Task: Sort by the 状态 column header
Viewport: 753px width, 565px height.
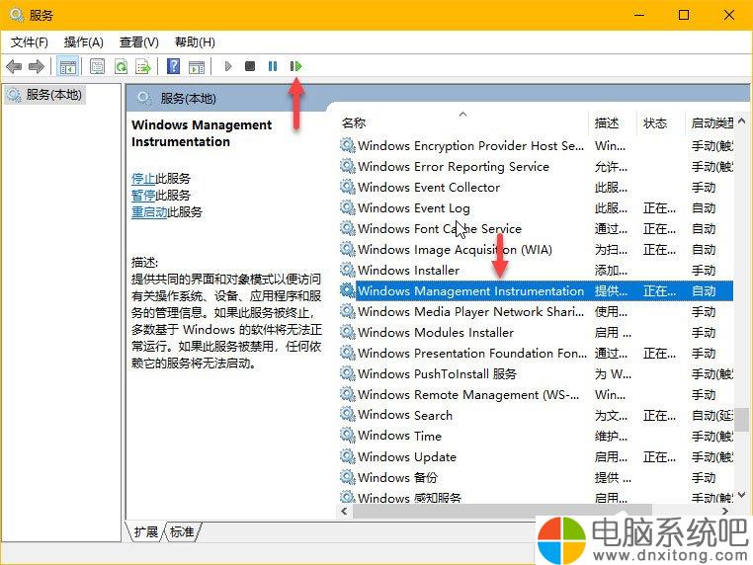Action: pos(660,122)
